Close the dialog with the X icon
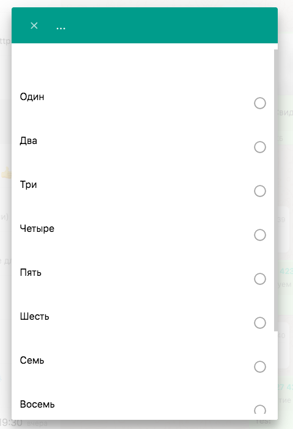 [34, 26]
